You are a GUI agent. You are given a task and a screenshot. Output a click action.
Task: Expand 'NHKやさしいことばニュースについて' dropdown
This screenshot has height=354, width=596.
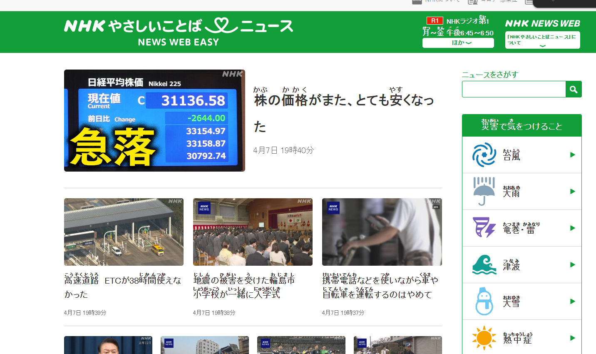click(x=543, y=40)
